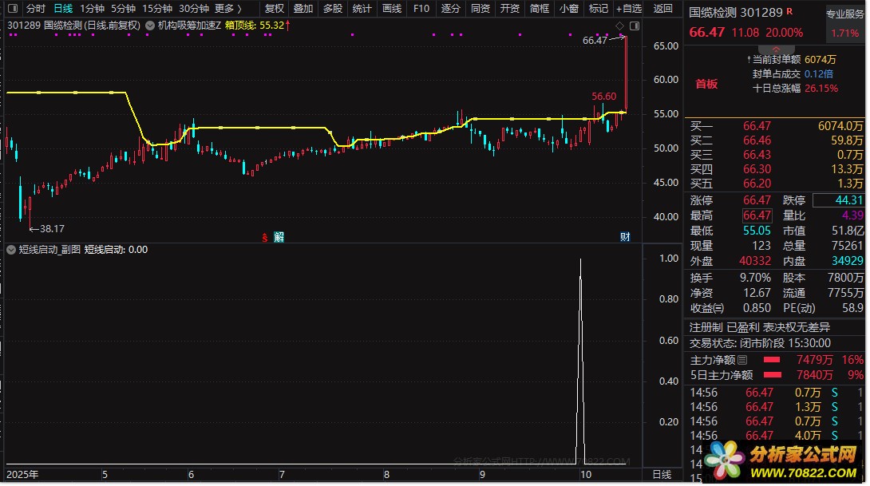Click the 注册制 tag text
The width and height of the screenshot is (870, 486).
click(706, 328)
